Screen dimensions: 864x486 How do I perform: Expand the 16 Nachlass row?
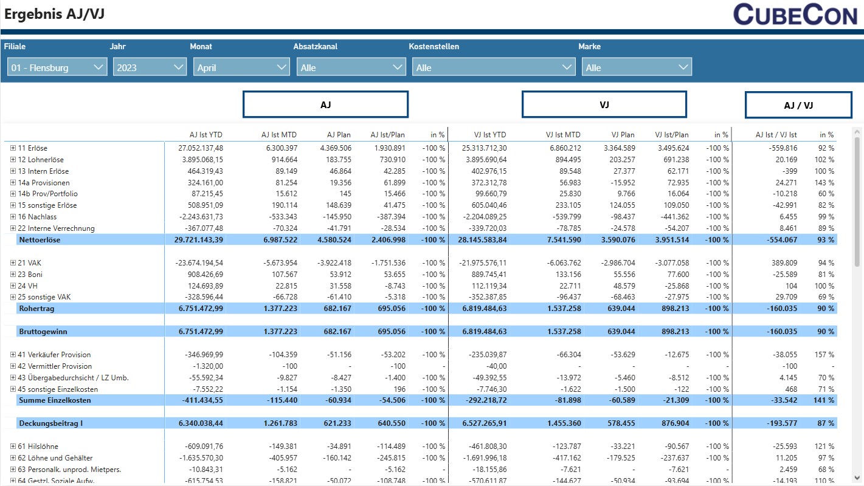[13, 217]
